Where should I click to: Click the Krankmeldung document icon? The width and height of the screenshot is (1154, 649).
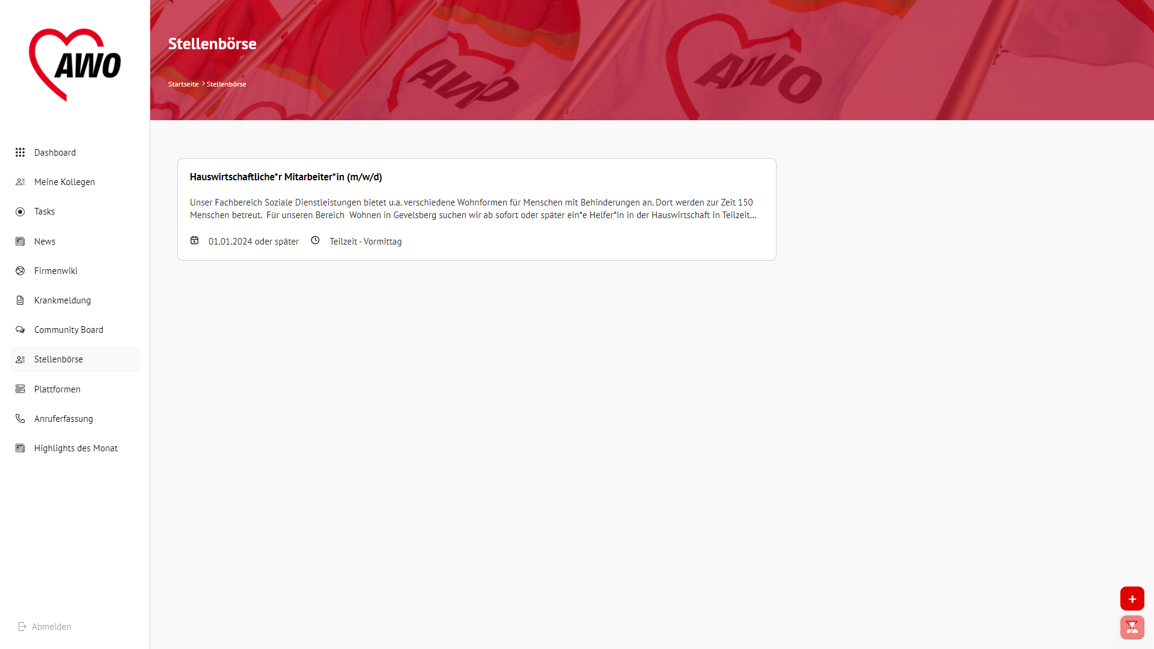tap(20, 300)
